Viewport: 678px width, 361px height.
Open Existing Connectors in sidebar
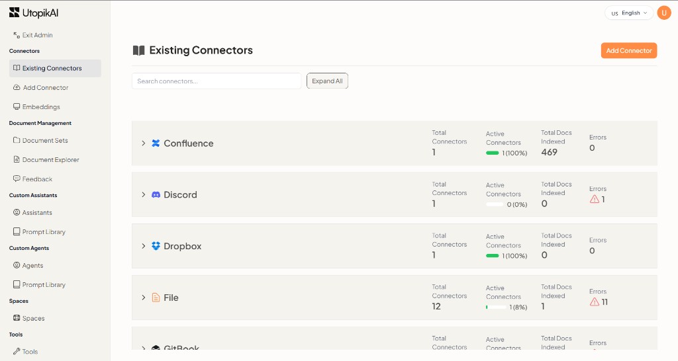click(x=55, y=68)
